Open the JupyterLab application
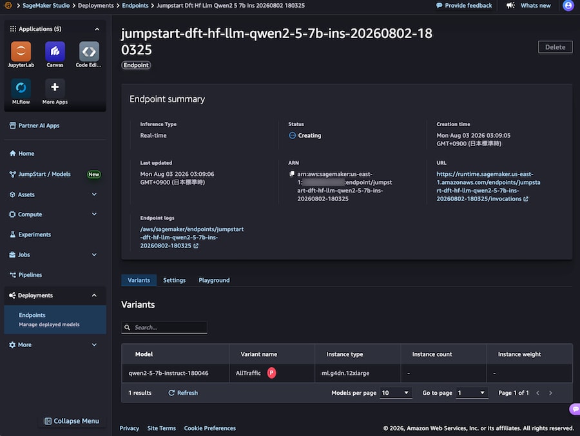This screenshot has width=580, height=436. (21, 52)
